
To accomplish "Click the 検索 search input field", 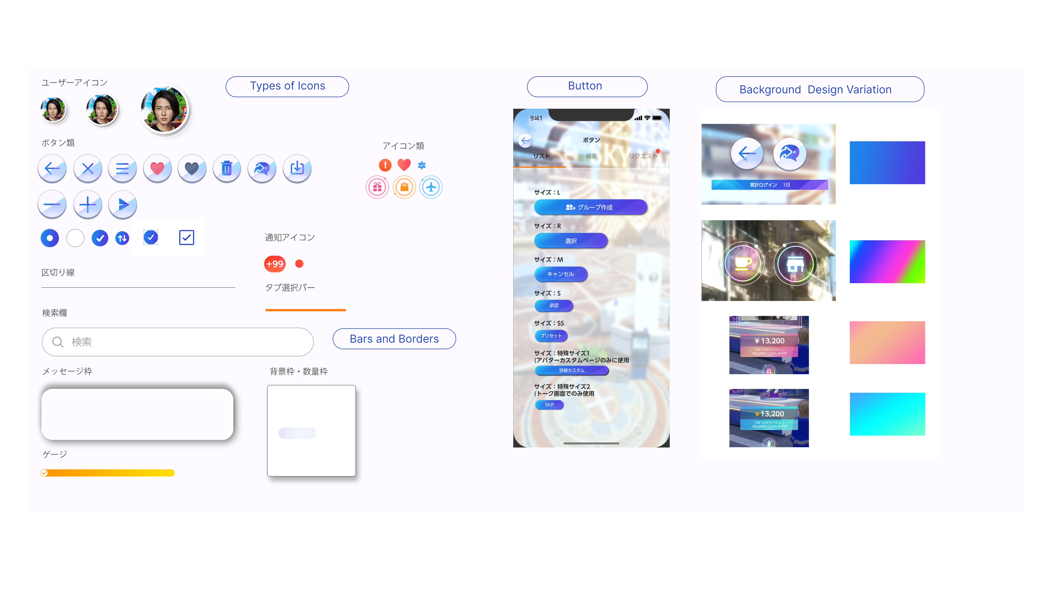I will 177,341.
